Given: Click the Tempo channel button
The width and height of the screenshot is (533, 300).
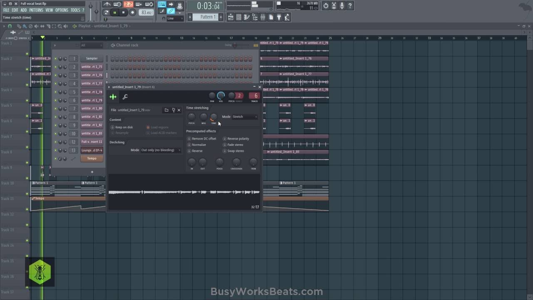Looking at the screenshot, I should click(92, 159).
